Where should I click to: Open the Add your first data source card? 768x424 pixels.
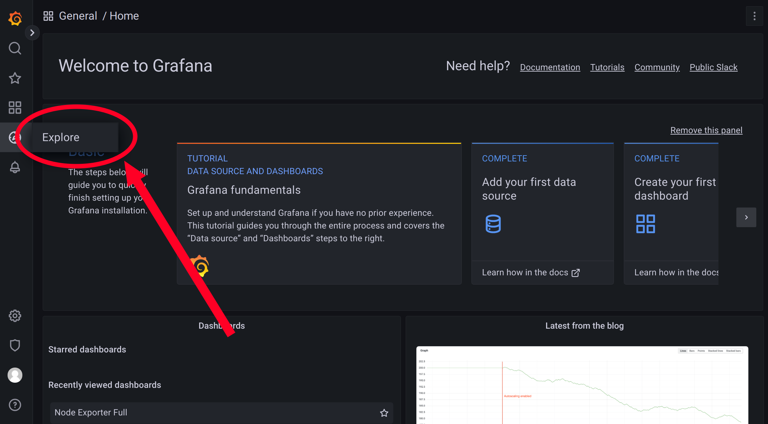542,213
